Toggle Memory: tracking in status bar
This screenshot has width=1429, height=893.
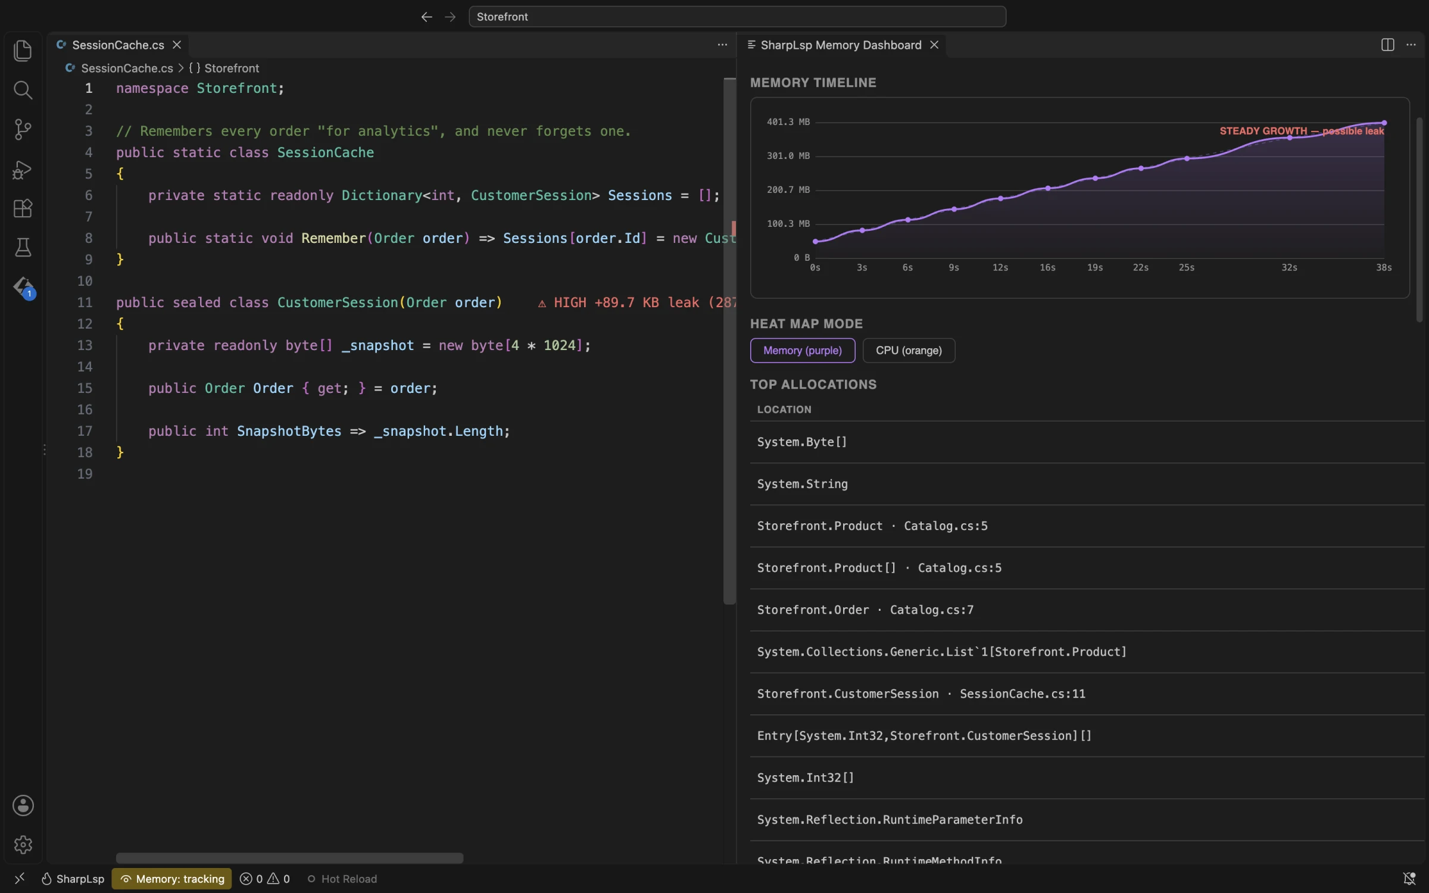tap(172, 879)
